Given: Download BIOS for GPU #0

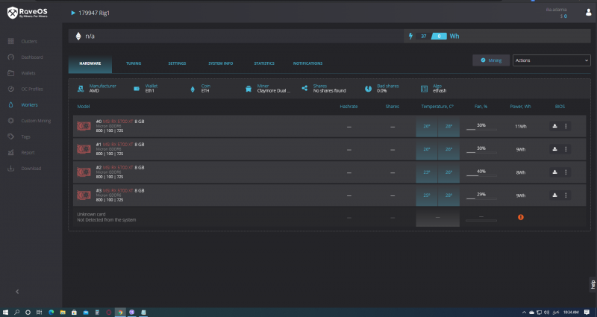Looking at the screenshot, I should (x=554, y=126).
